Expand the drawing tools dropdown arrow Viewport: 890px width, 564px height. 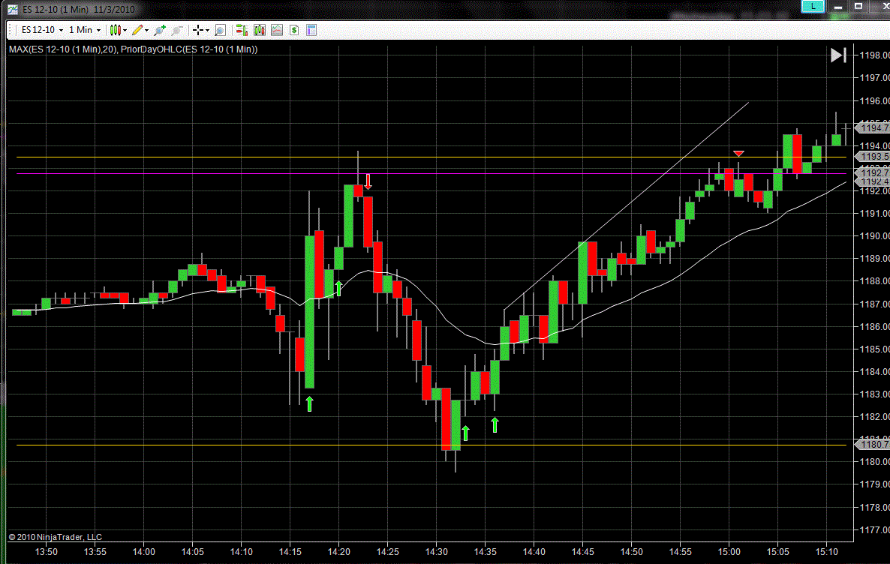click(x=146, y=31)
